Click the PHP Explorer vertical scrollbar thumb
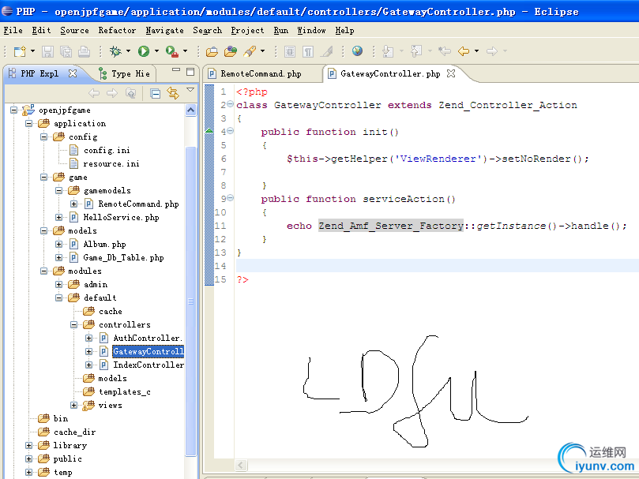 point(190,301)
